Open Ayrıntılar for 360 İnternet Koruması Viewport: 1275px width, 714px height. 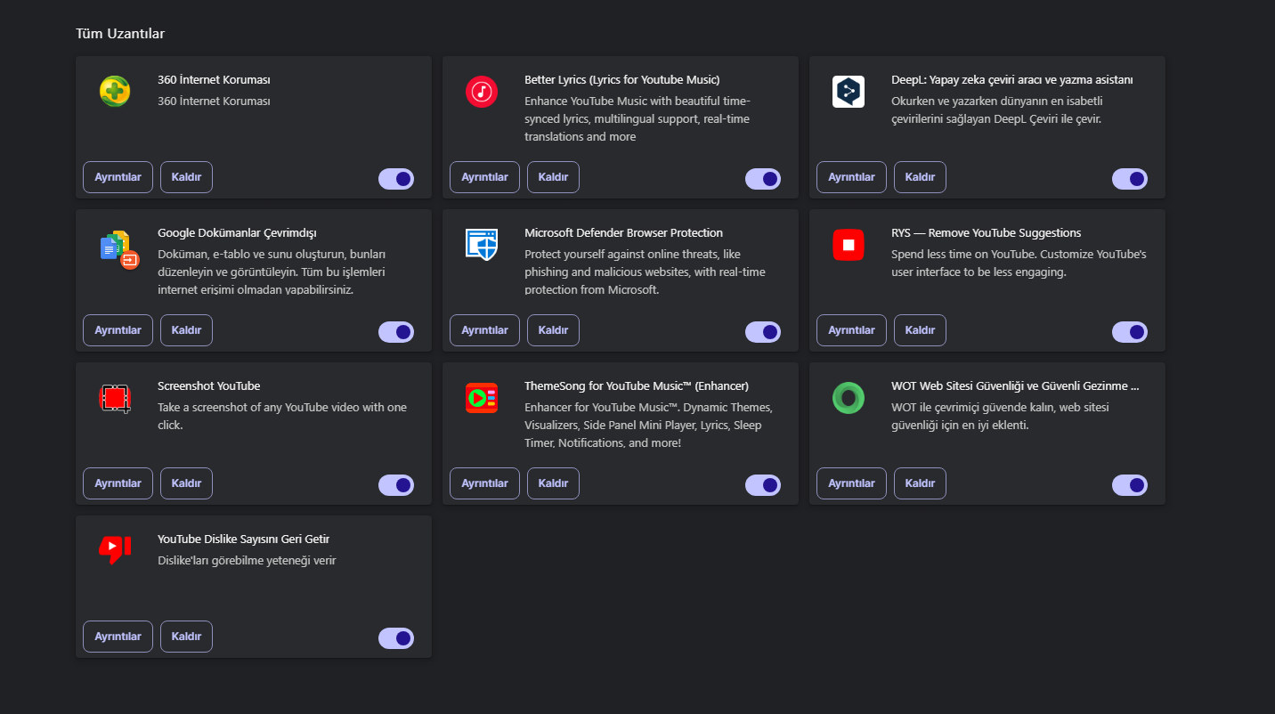click(x=118, y=177)
